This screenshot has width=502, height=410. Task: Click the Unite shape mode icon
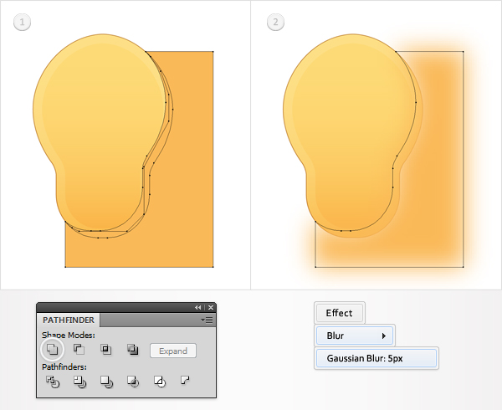52,349
